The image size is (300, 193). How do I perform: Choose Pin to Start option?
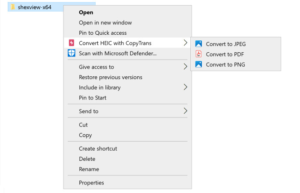click(x=93, y=98)
